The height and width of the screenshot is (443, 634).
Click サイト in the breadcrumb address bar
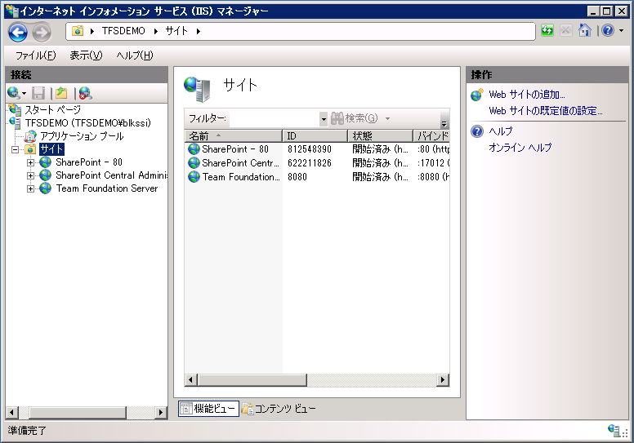click(176, 31)
